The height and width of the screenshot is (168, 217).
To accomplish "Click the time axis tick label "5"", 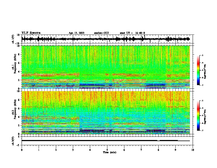I will (107, 150).
